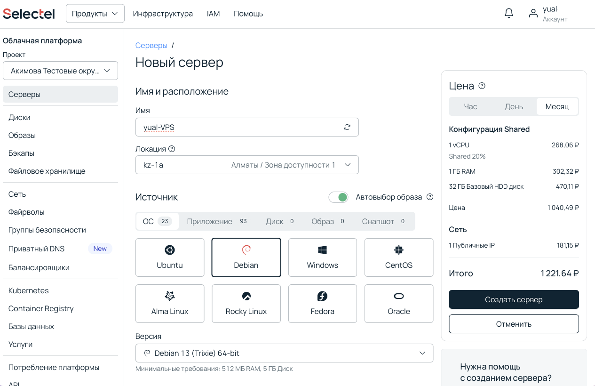Show help for Автовыбор образа
This screenshot has height=386, width=595.
tap(429, 197)
